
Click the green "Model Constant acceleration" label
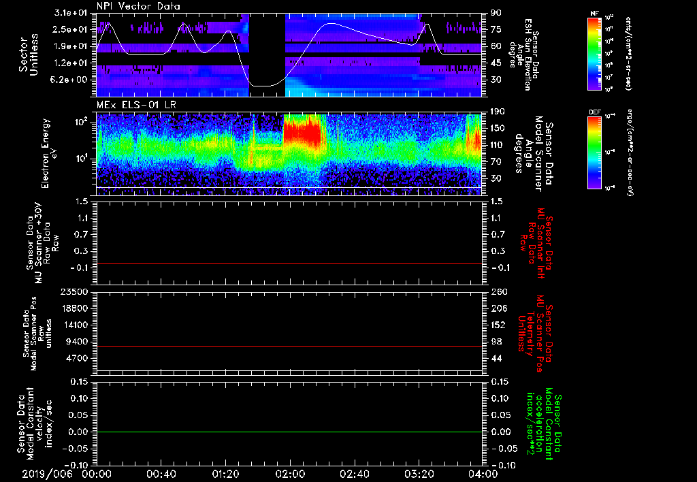click(x=542, y=425)
